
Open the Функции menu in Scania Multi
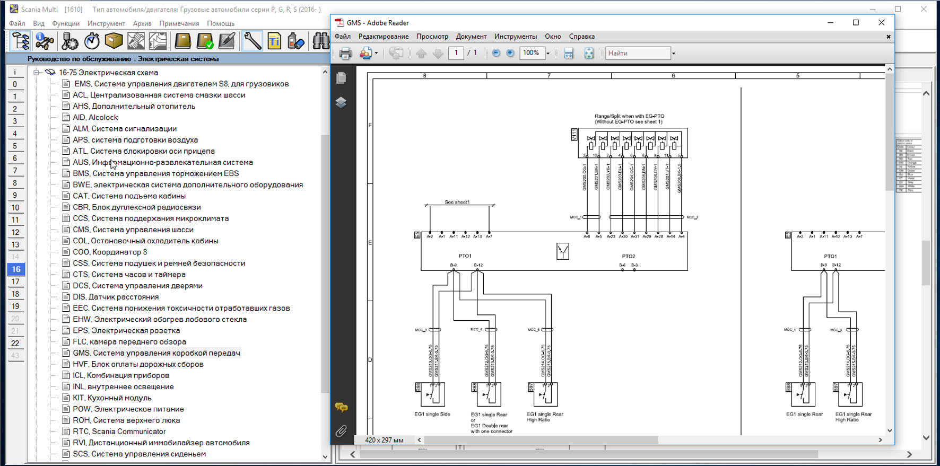pos(66,23)
